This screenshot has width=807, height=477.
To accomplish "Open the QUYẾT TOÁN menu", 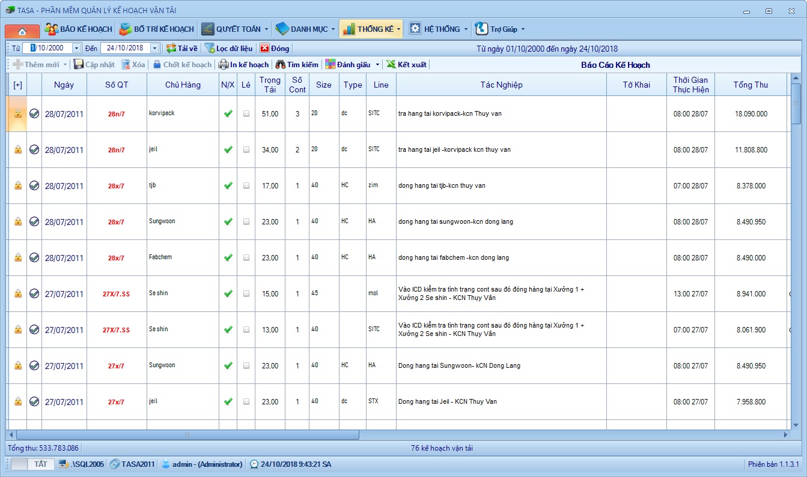I will pos(235,29).
